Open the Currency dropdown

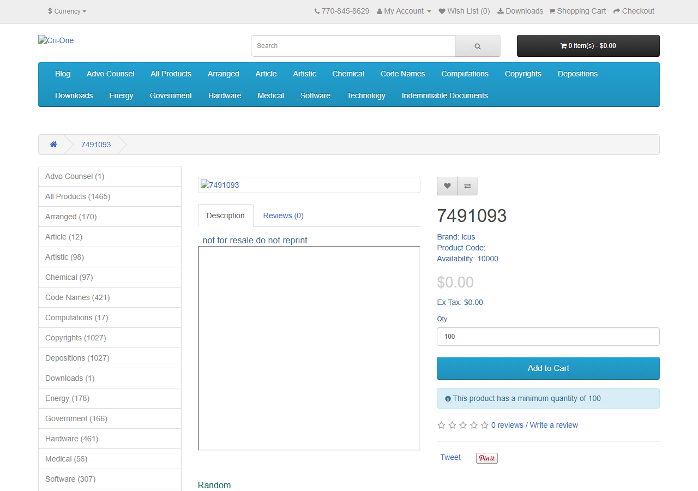(x=67, y=11)
